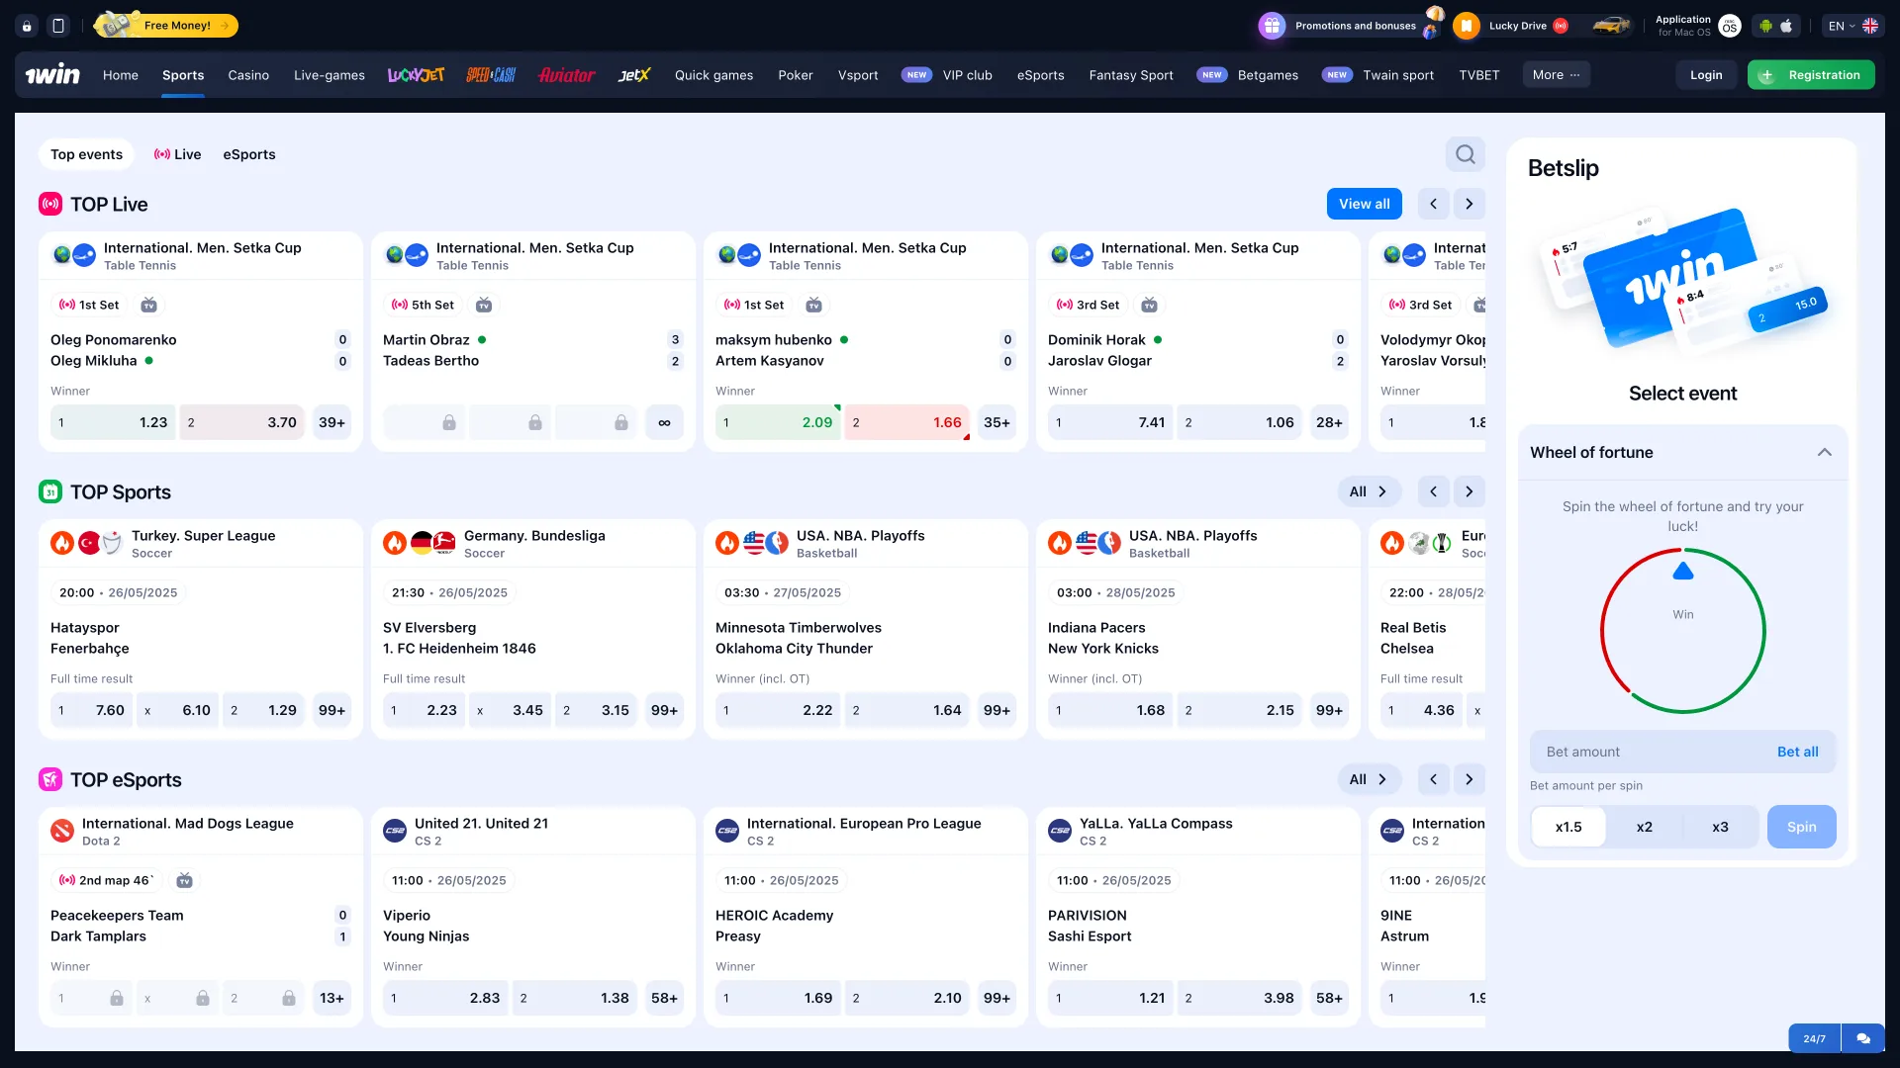
Task: Select draw odds 3.45 for SV Elversberg match
Action: coord(511,710)
